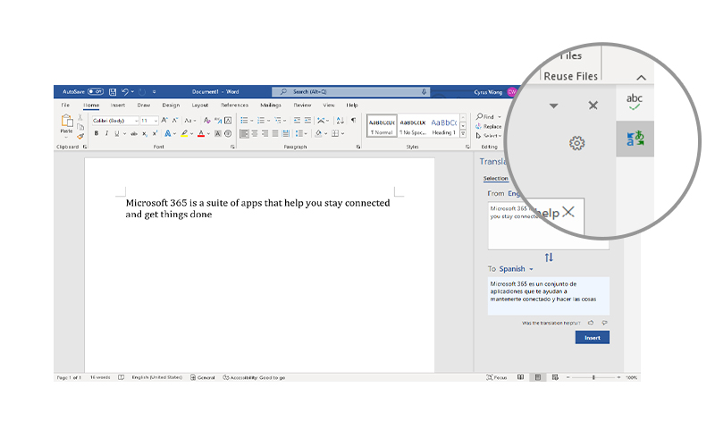Cut the selection with the scissors icon
The width and height of the screenshot is (715, 447).
[x=80, y=118]
